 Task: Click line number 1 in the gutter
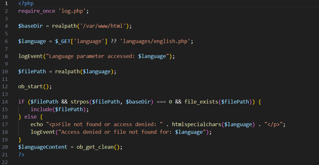click(6, 4)
